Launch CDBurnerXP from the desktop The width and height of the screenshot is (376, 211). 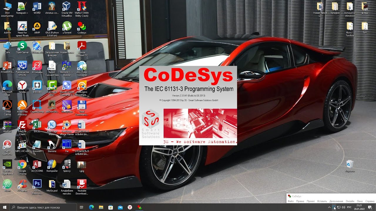(37, 48)
